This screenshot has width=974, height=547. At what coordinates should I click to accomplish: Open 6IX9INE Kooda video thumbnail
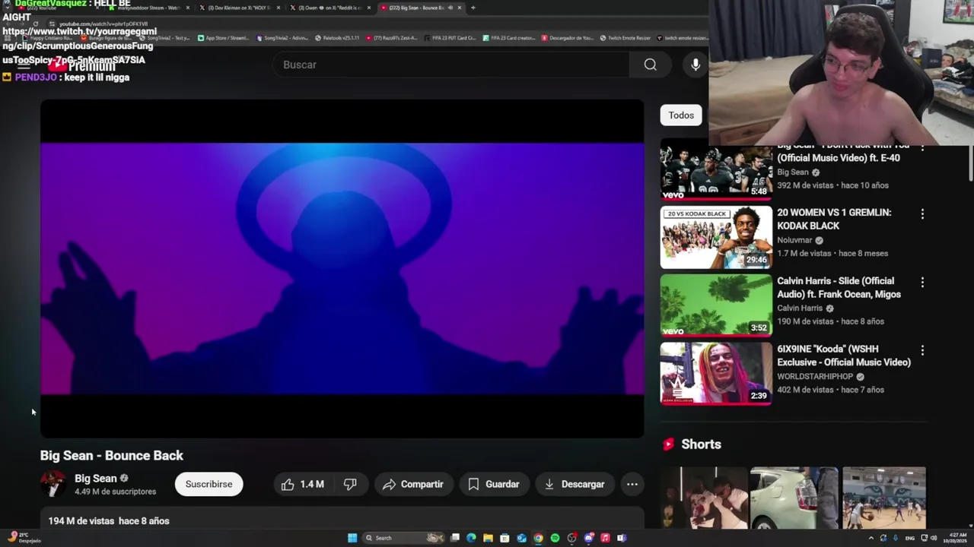pyautogui.click(x=716, y=374)
